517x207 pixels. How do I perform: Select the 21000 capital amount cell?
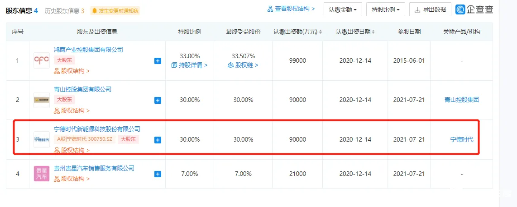pos(298,174)
